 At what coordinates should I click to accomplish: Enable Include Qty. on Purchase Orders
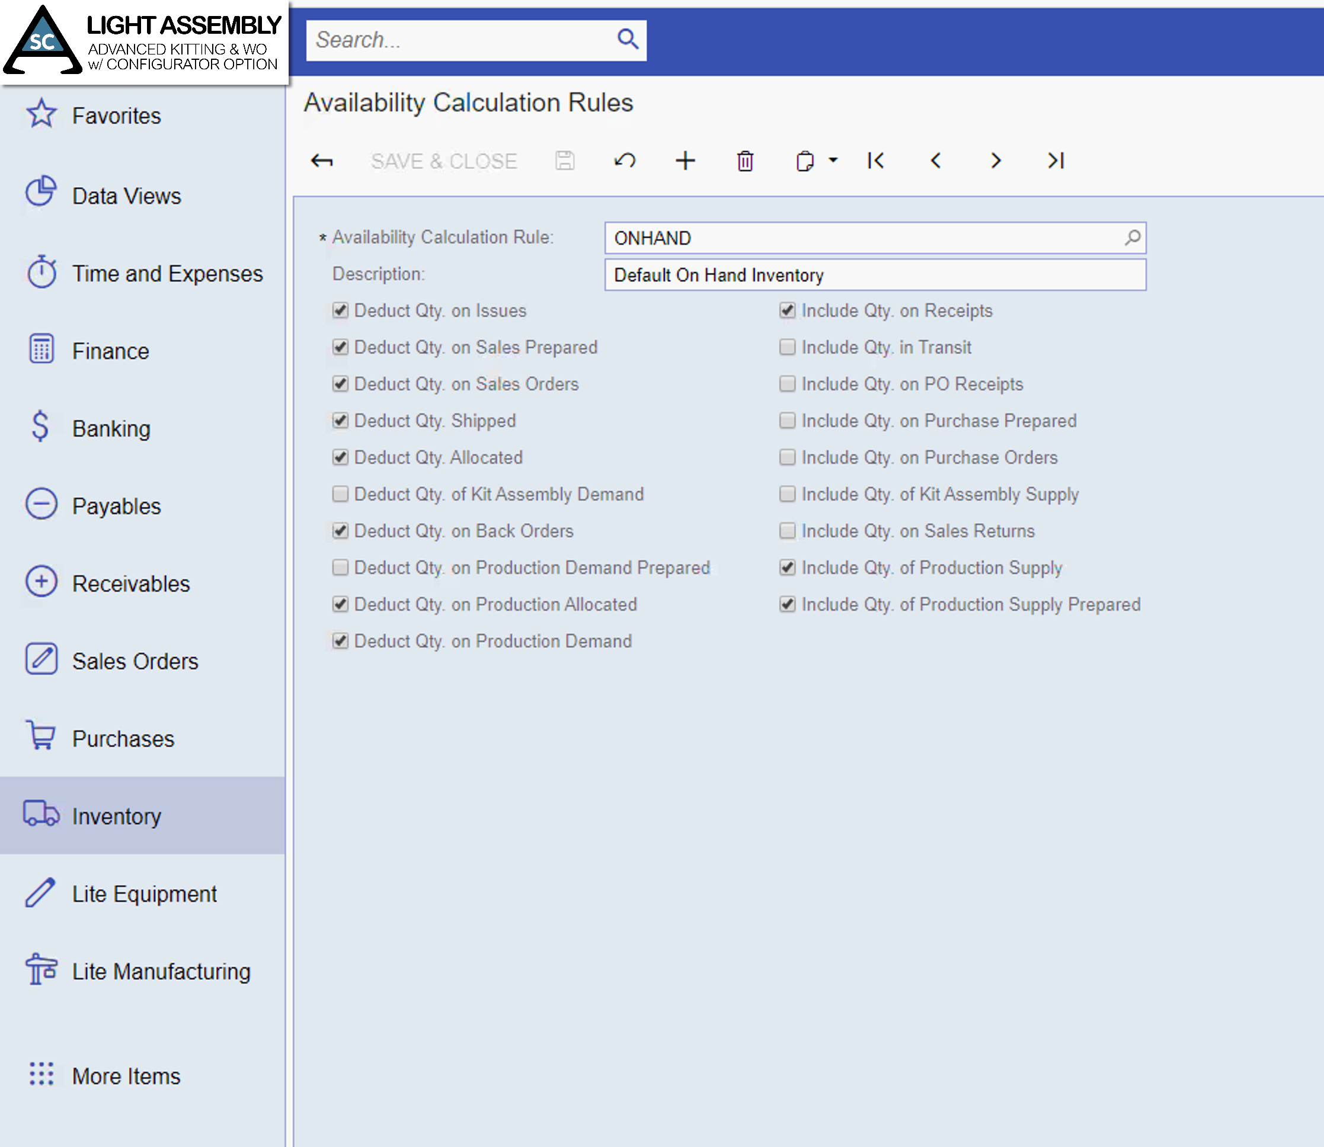[x=788, y=457]
